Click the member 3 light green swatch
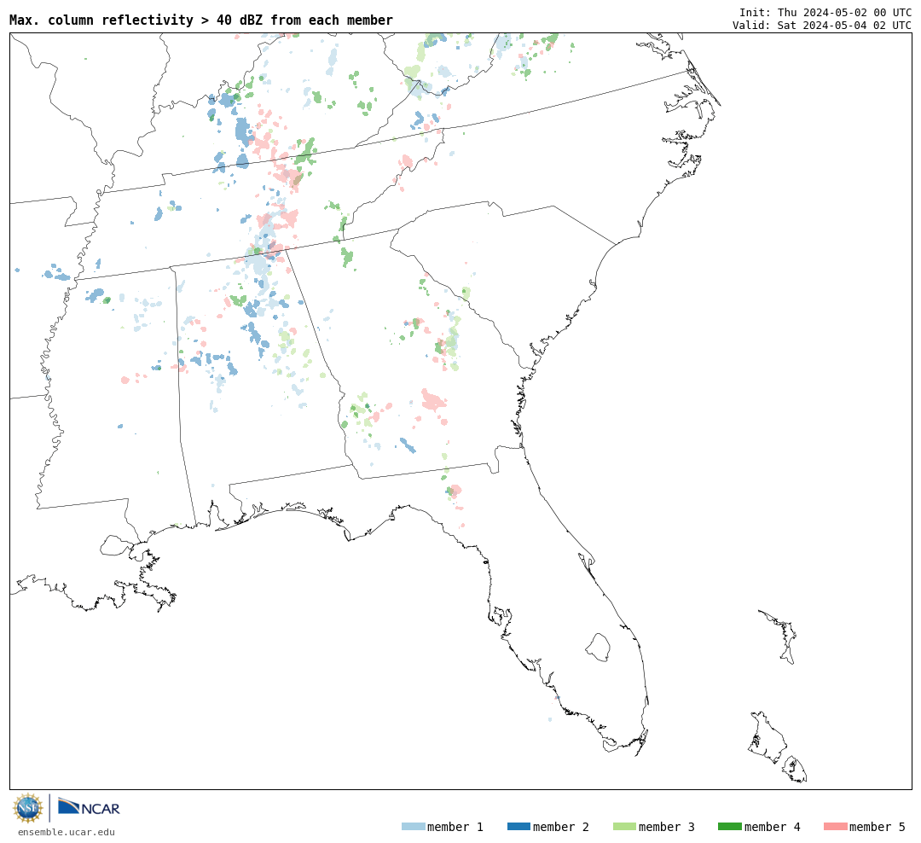 (624, 827)
